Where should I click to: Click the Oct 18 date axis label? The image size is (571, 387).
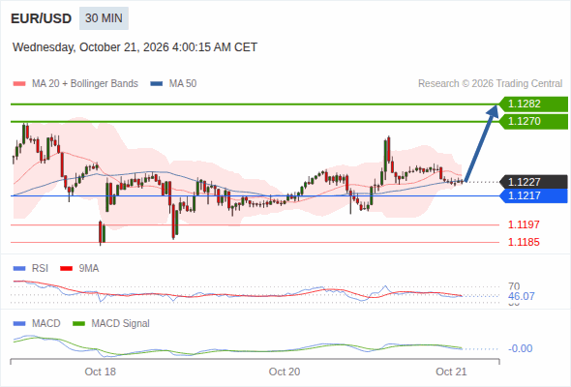100,372
